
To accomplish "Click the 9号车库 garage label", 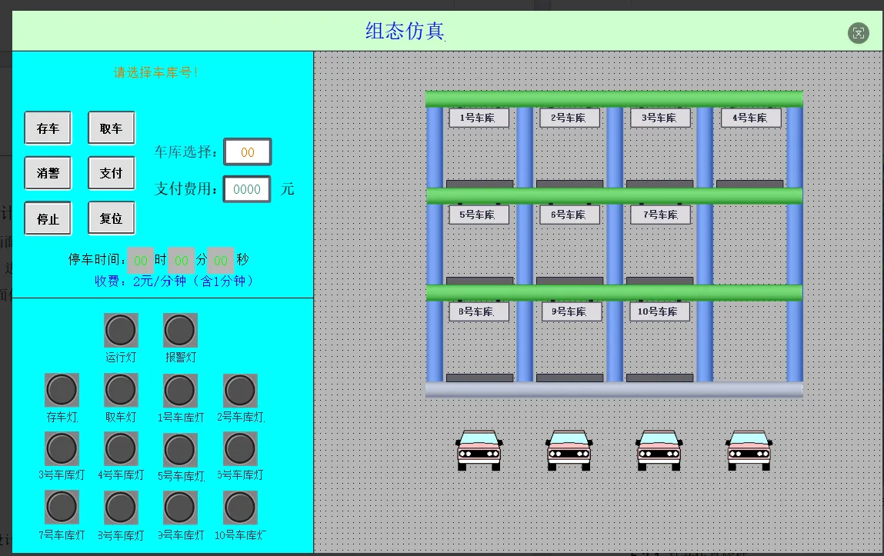I will point(572,311).
